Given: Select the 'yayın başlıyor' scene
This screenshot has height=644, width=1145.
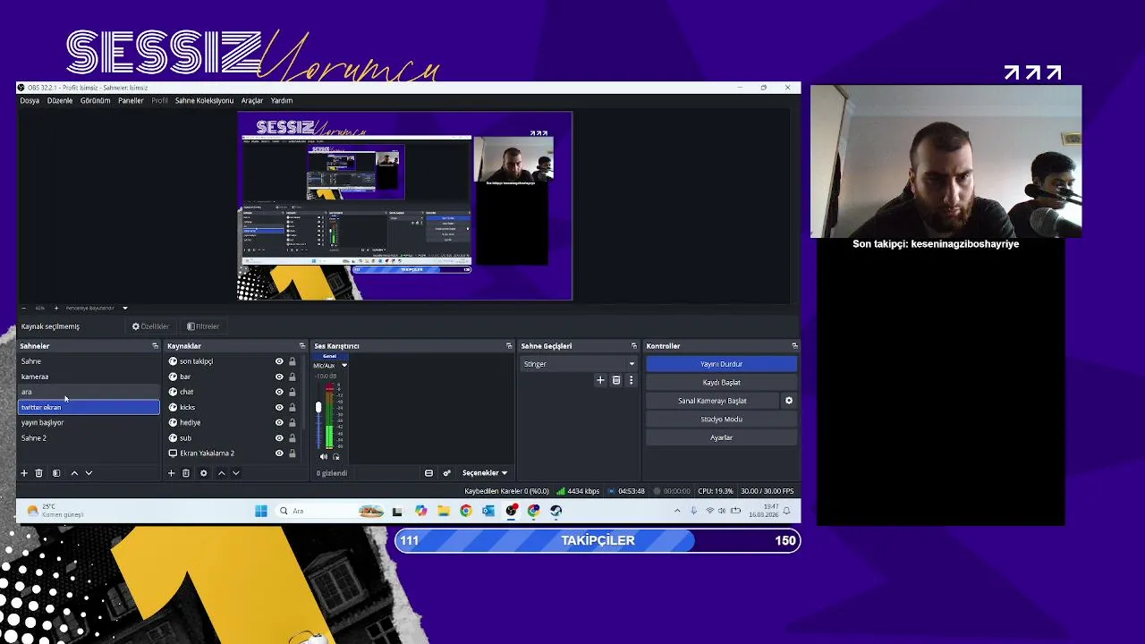Looking at the screenshot, I should coord(89,422).
